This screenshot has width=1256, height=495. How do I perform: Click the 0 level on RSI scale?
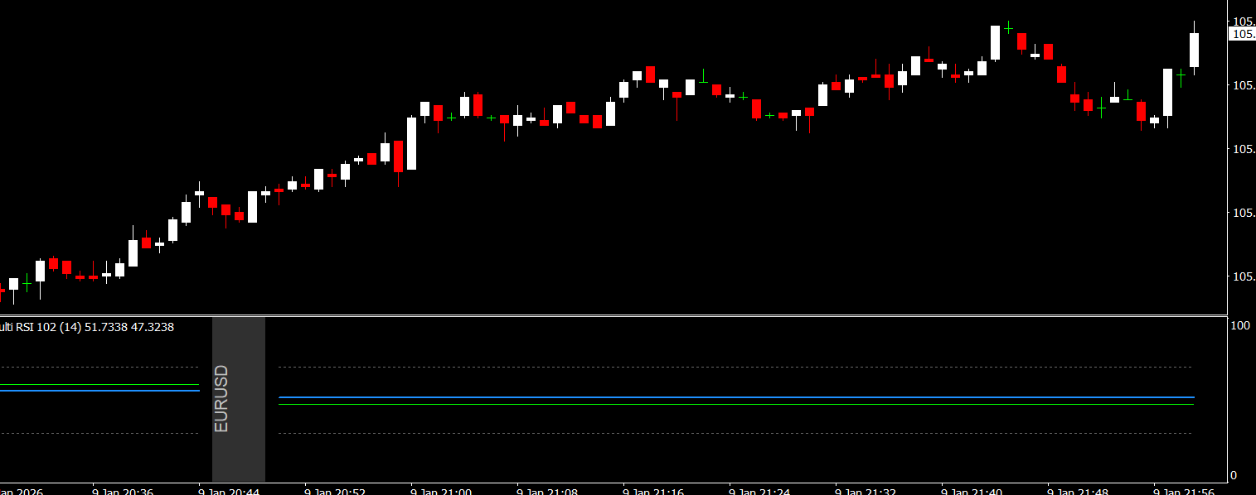coord(1234,475)
